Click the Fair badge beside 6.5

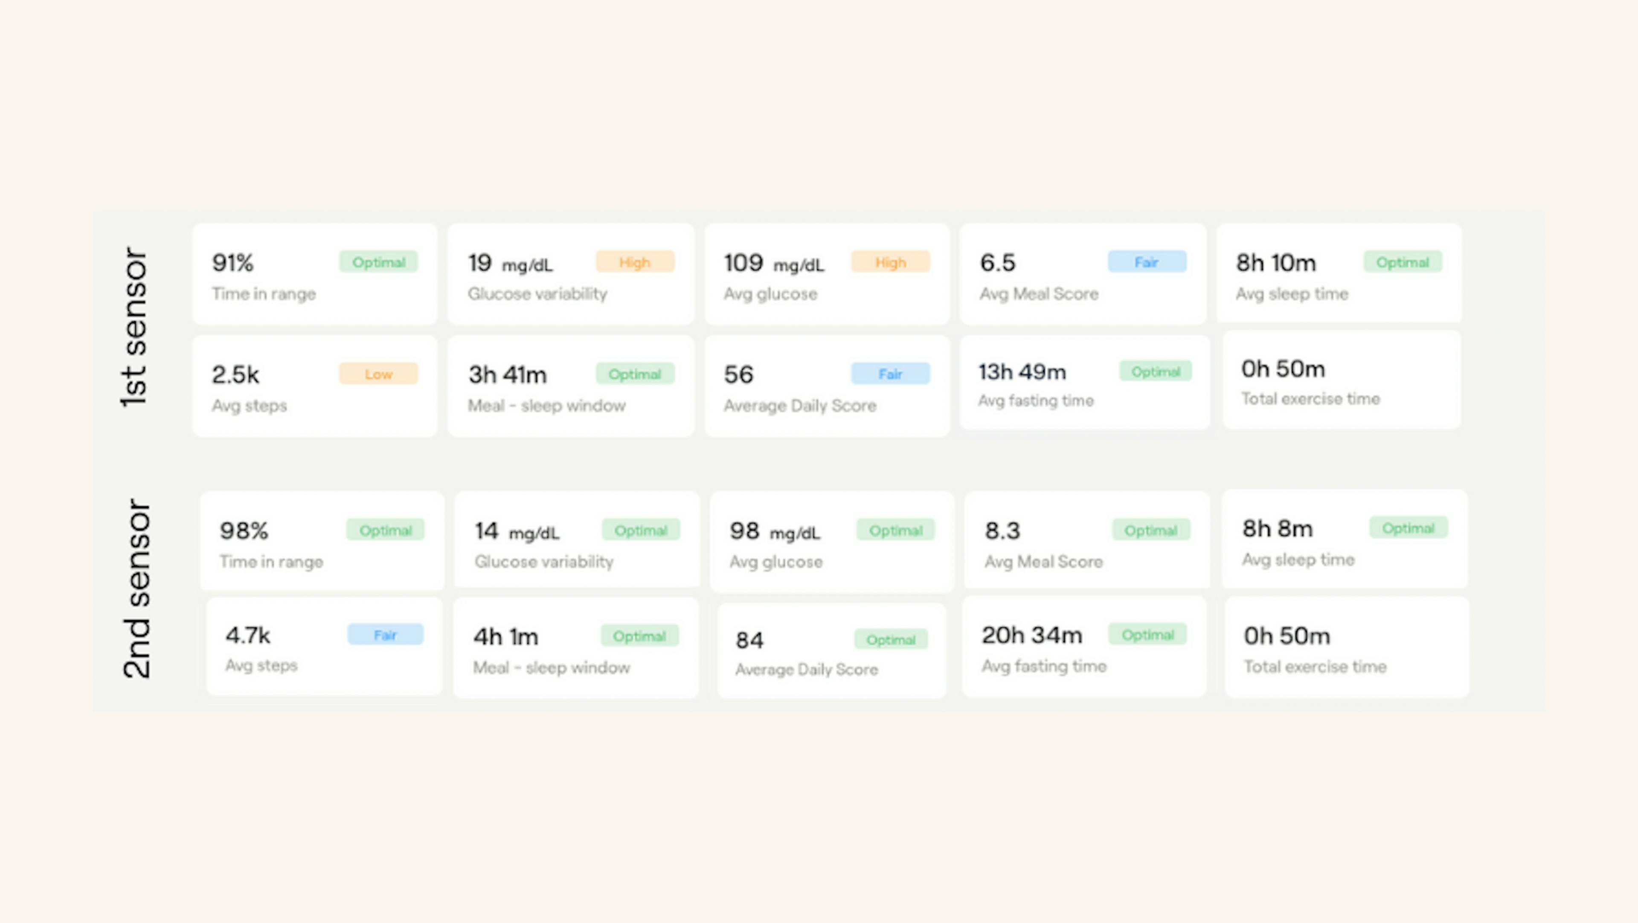click(x=1147, y=262)
